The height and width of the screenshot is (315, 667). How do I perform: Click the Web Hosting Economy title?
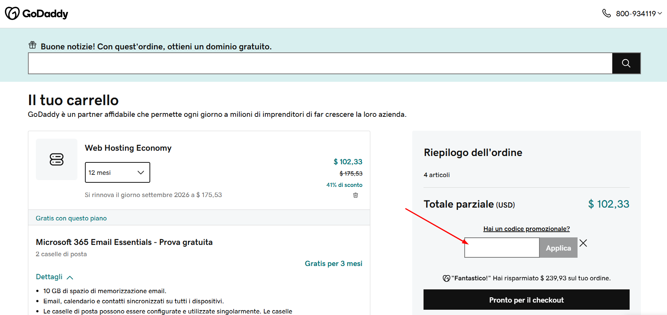(x=128, y=148)
